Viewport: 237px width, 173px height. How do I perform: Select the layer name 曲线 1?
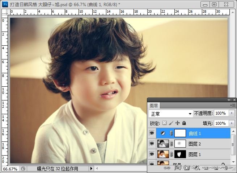coord(195,133)
